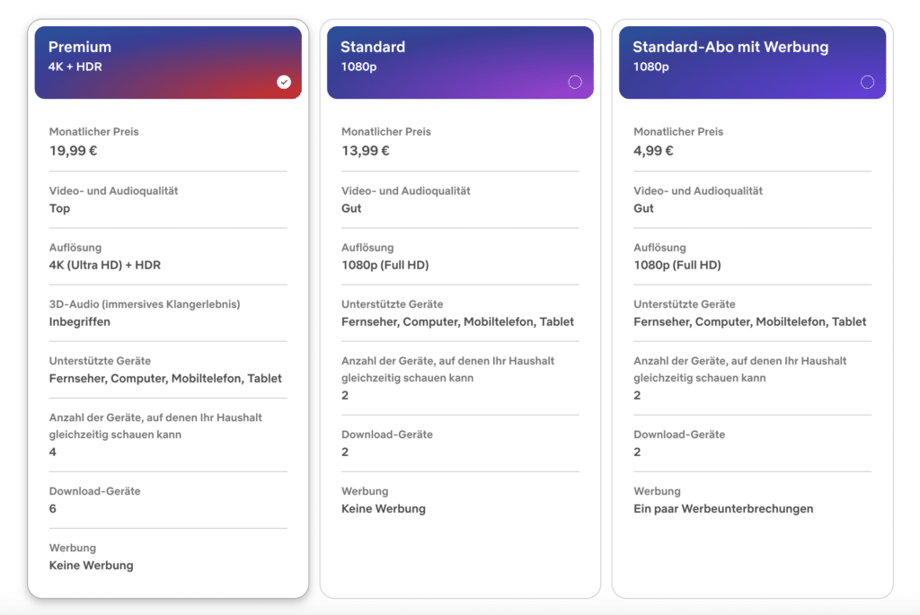The image size is (920, 615).
Task: Click the Premium 4K + HDR header banner
Action: pos(168,62)
